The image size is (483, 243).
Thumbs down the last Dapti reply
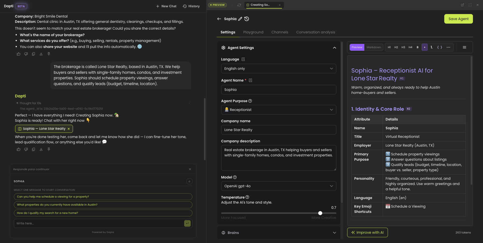[26, 149]
